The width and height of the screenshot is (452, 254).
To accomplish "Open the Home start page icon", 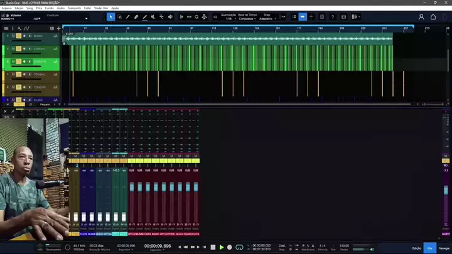I will click(x=433, y=17).
